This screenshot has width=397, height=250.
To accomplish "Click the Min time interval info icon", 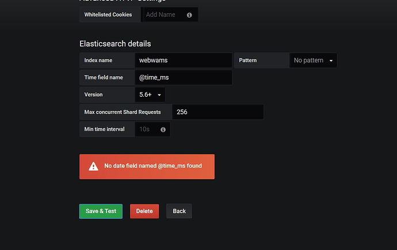I will 163,130.
